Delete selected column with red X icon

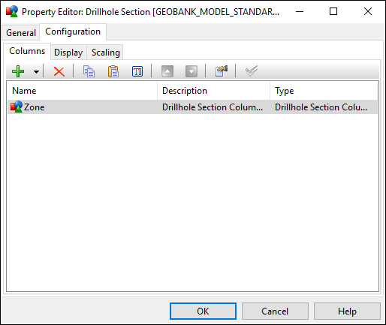tap(59, 71)
